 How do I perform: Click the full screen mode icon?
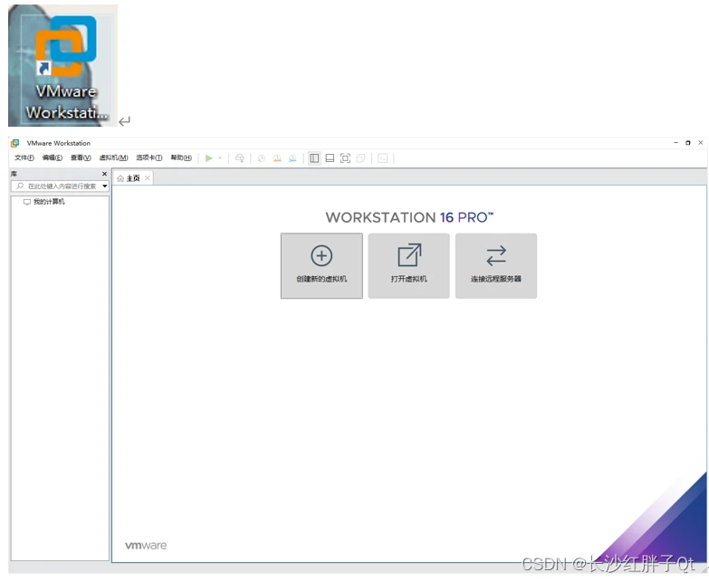[345, 158]
